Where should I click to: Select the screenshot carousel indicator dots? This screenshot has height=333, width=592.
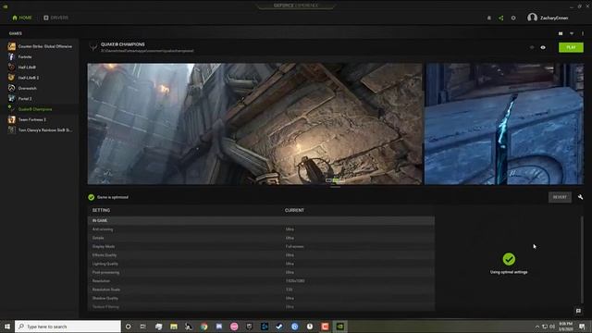pyautogui.click(x=335, y=180)
